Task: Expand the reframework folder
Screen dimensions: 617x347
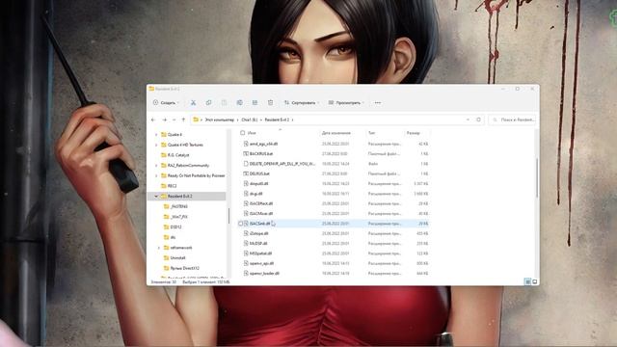Action: (x=159, y=248)
